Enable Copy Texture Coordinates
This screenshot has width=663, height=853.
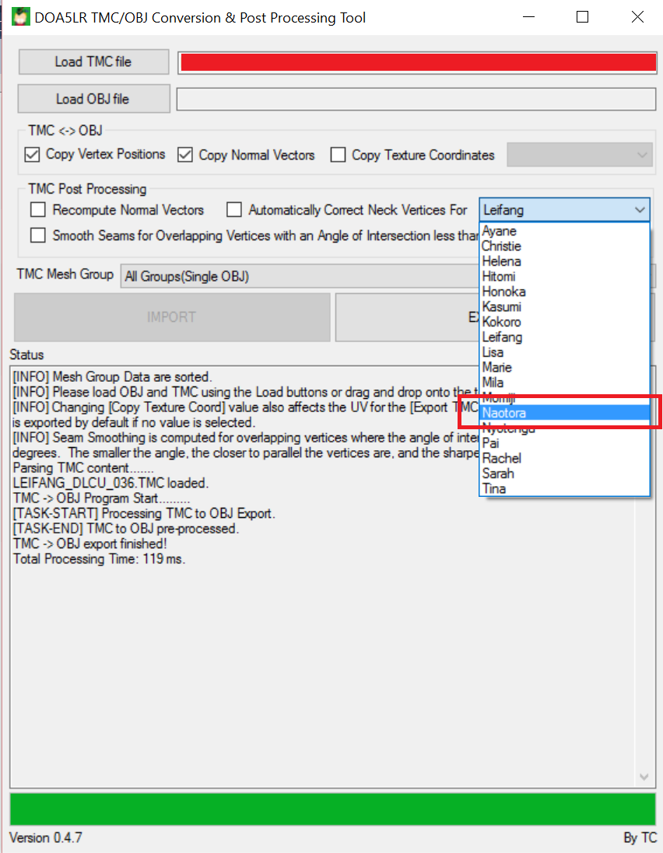[x=338, y=155]
